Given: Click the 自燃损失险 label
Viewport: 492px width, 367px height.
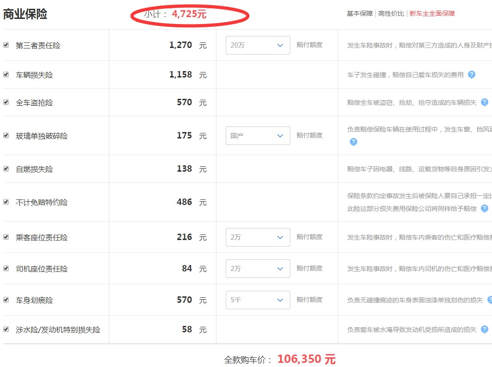Looking at the screenshot, I should (x=34, y=169).
